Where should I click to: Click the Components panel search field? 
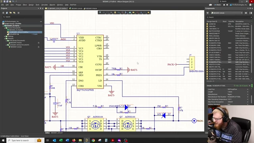[229, 17]
